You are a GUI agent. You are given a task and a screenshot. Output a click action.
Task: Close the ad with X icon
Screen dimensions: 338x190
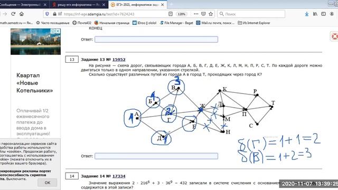[x=58, y=31]
